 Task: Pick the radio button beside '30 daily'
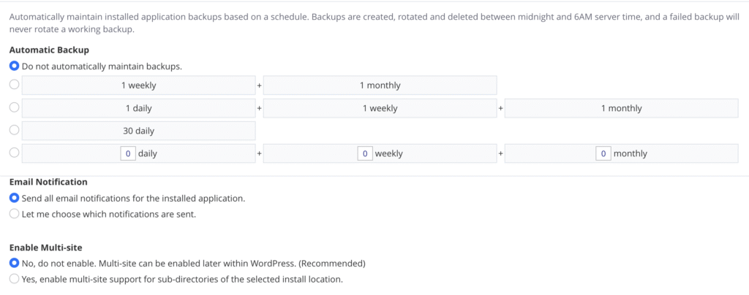(15, 131)
